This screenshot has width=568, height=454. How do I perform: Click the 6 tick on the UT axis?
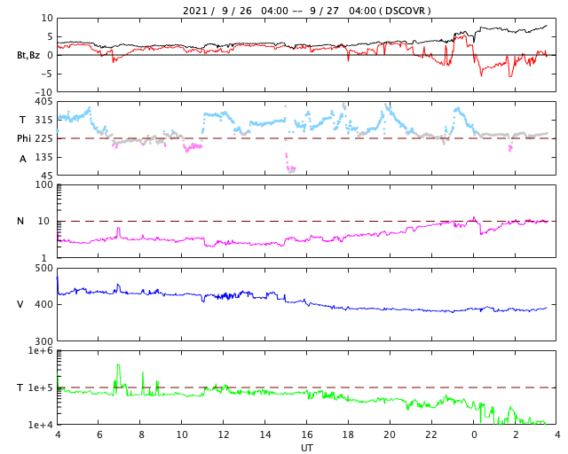(99, 434)
